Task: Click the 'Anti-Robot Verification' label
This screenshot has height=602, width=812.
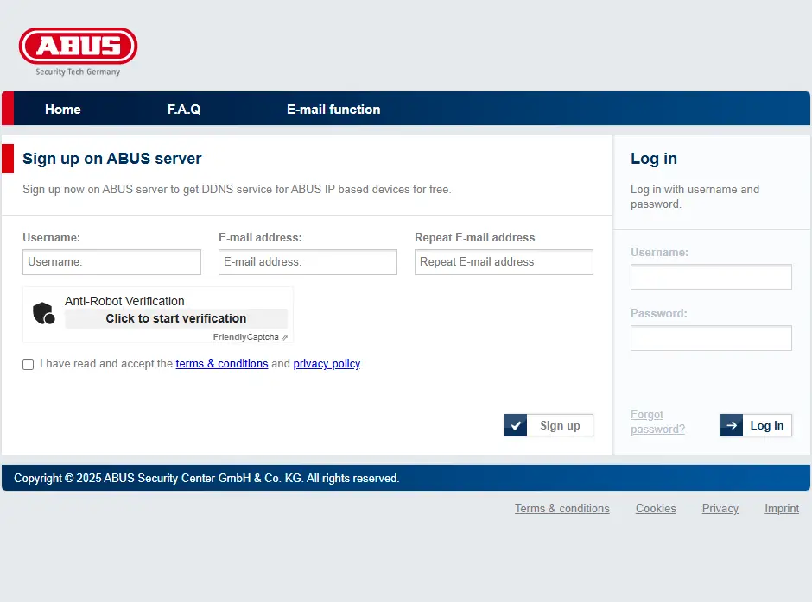Action: point(124,301)
